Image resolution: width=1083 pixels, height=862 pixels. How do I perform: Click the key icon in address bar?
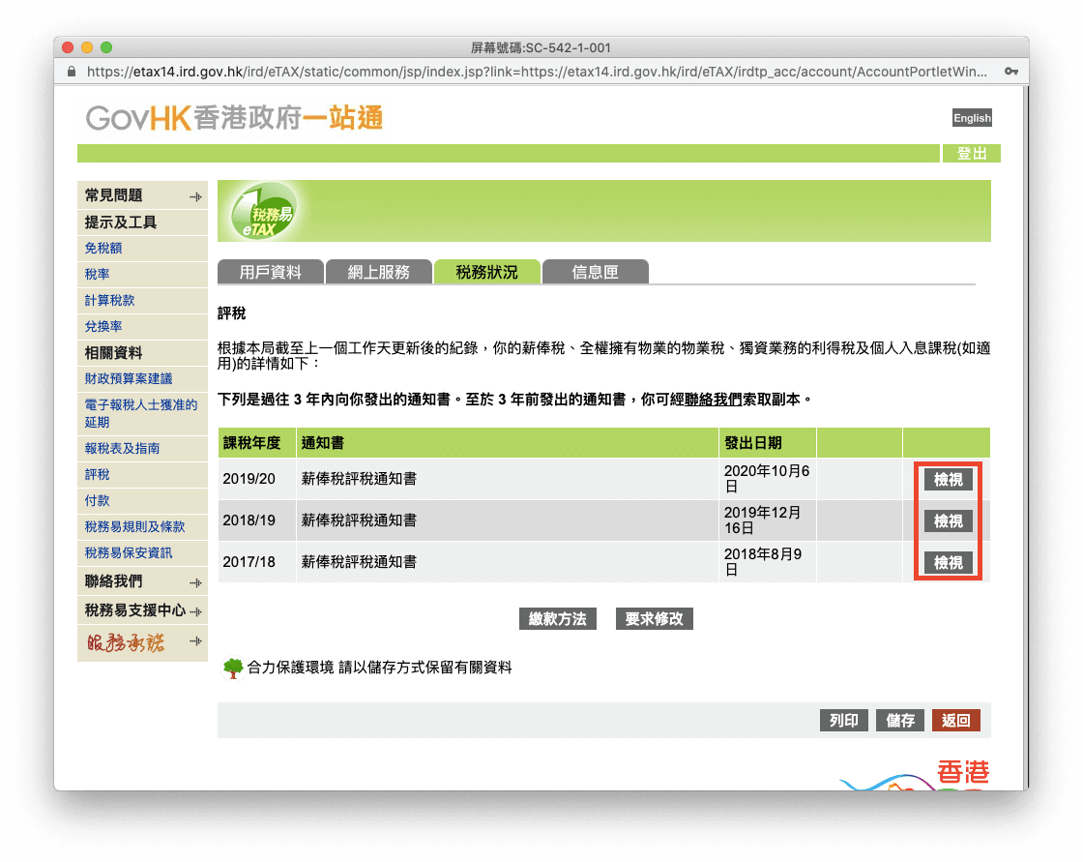click(x=1011, y=72)
